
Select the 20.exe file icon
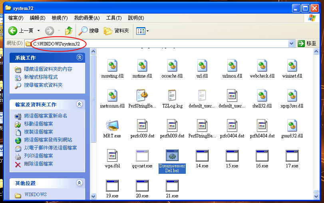point(142,185)
